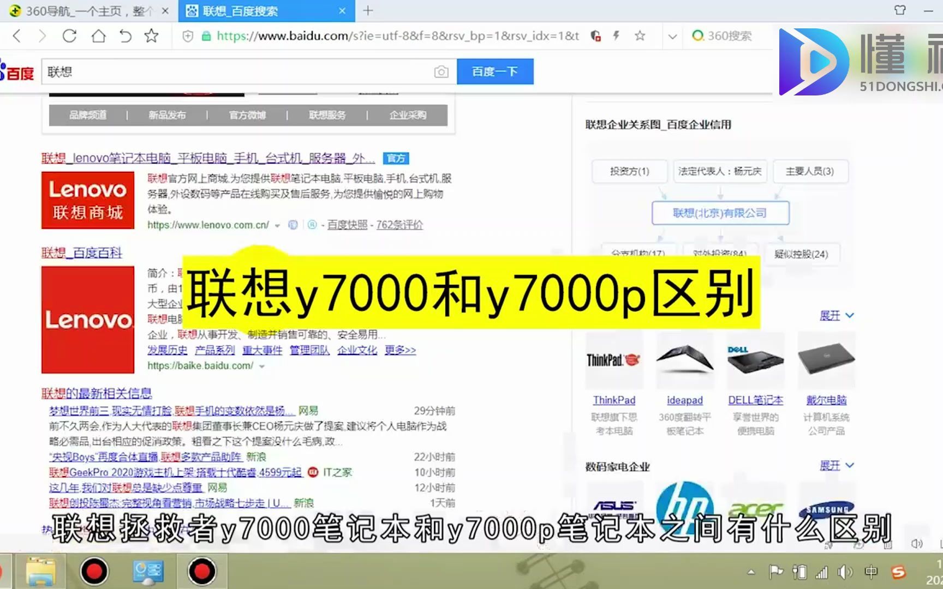Viewport: 943px width, 589px height.
Task: Open the 762条评价 link
Action: [399, 225]
